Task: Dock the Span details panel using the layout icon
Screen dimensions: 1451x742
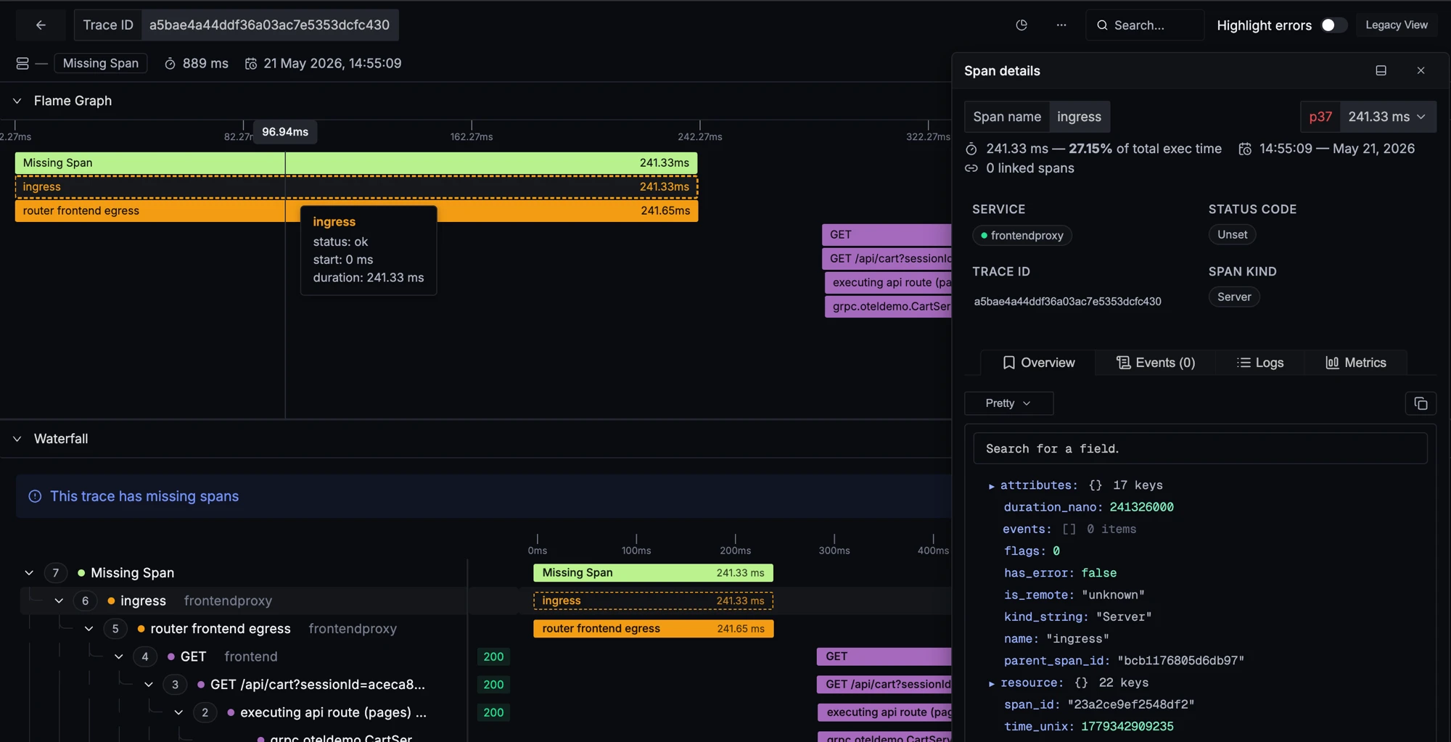Action: (x=1381, y=70)
